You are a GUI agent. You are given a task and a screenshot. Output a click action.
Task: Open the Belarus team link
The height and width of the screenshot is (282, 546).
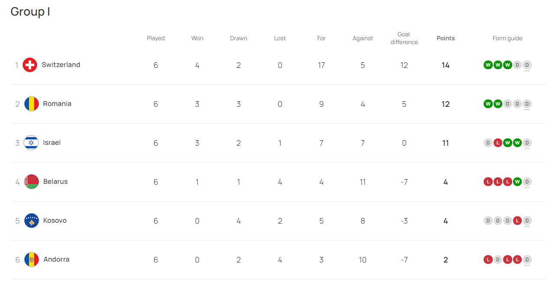point(55,182)
